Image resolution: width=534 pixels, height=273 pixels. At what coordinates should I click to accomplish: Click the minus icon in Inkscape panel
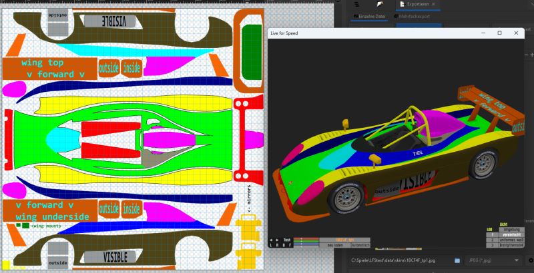(526, 55)
